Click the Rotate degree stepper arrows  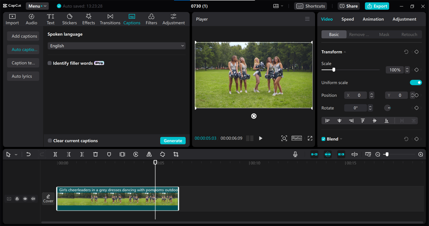tap(370, 108)
